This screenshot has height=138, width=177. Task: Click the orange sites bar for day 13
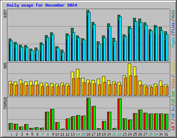(74, 87)
